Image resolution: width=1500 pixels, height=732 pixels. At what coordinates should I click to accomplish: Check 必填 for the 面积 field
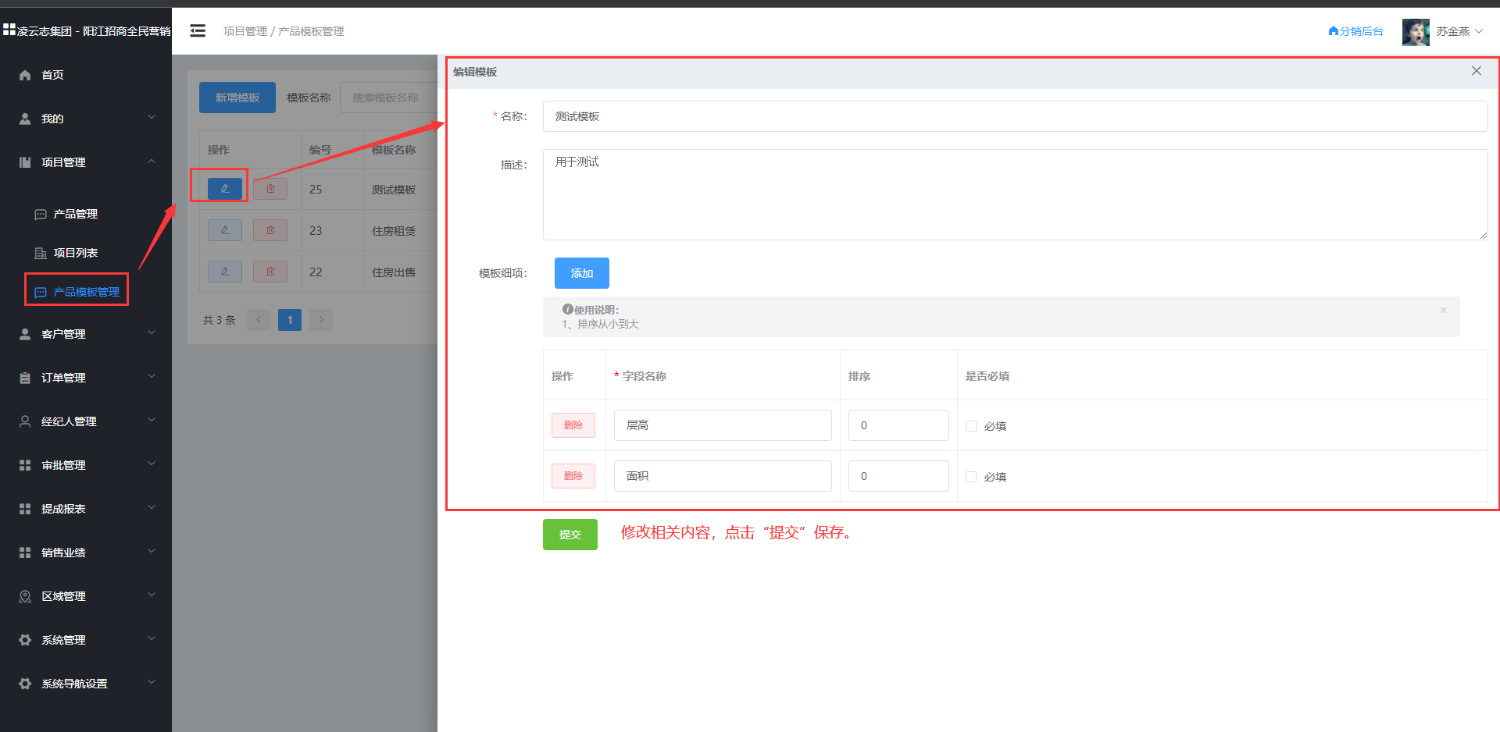(971, 477)
